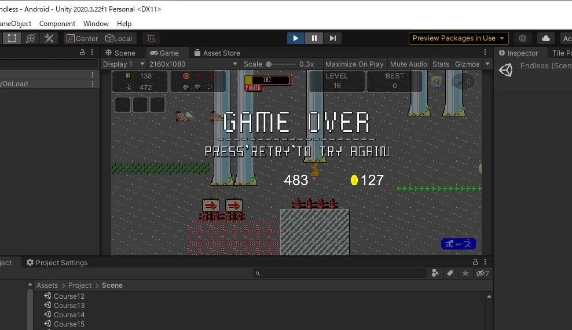Toggle handle rotation Local button
572x330 pixels.
click(x=119, y=38)
